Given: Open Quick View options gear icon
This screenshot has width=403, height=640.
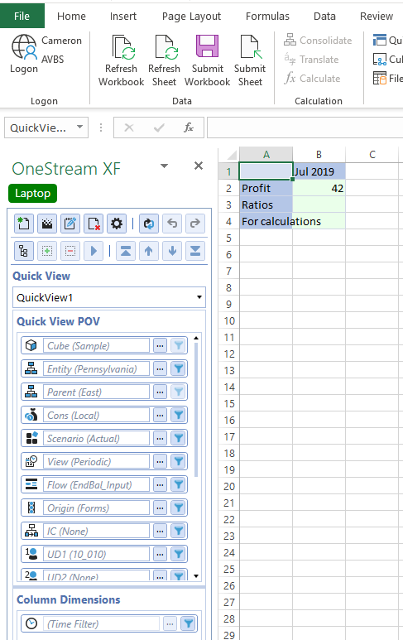Looking at the screenshot, I should (117, 224).
